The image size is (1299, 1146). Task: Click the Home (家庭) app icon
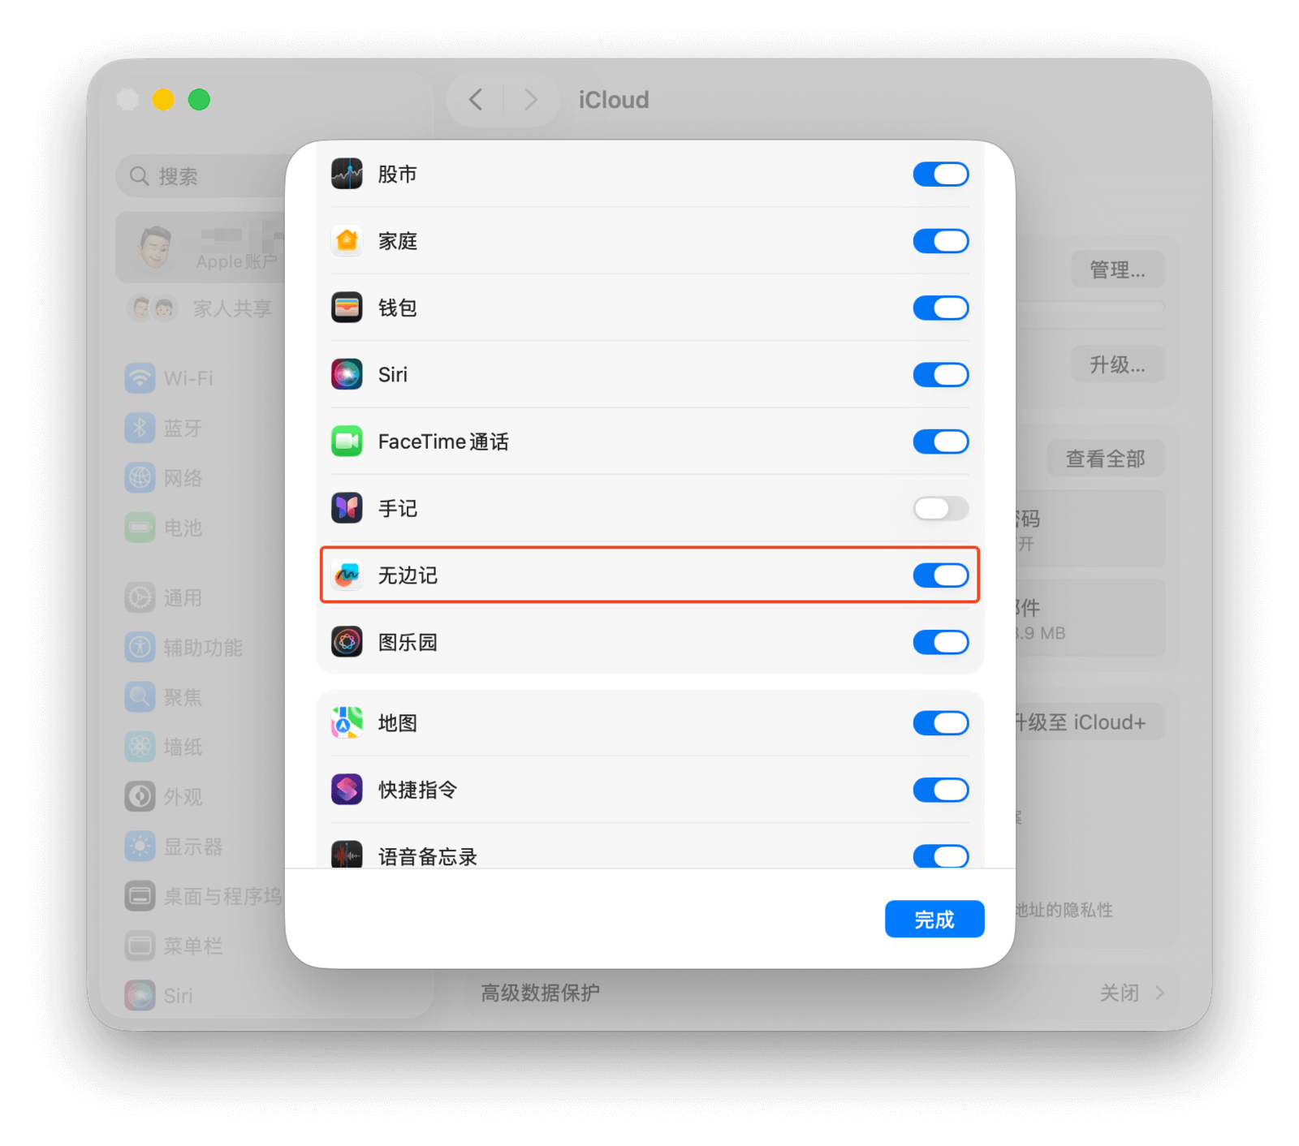pyautogui.click(x=347, y=240)
